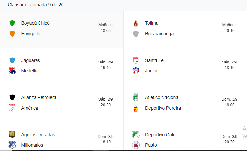The image size is (247, 151).
Task: Click the América red team crest
Action: coord(12,108)
